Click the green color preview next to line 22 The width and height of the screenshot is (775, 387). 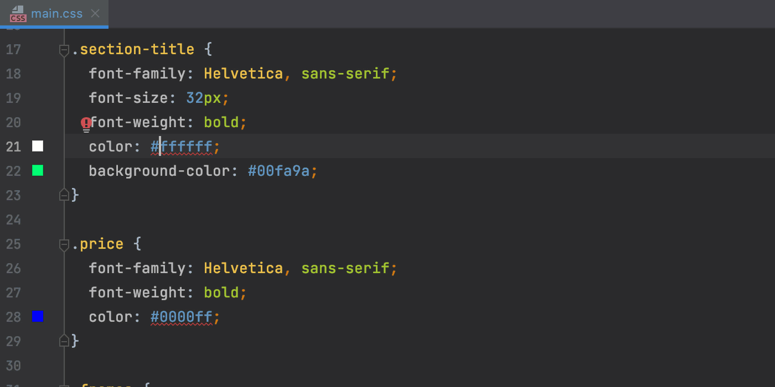37,171
